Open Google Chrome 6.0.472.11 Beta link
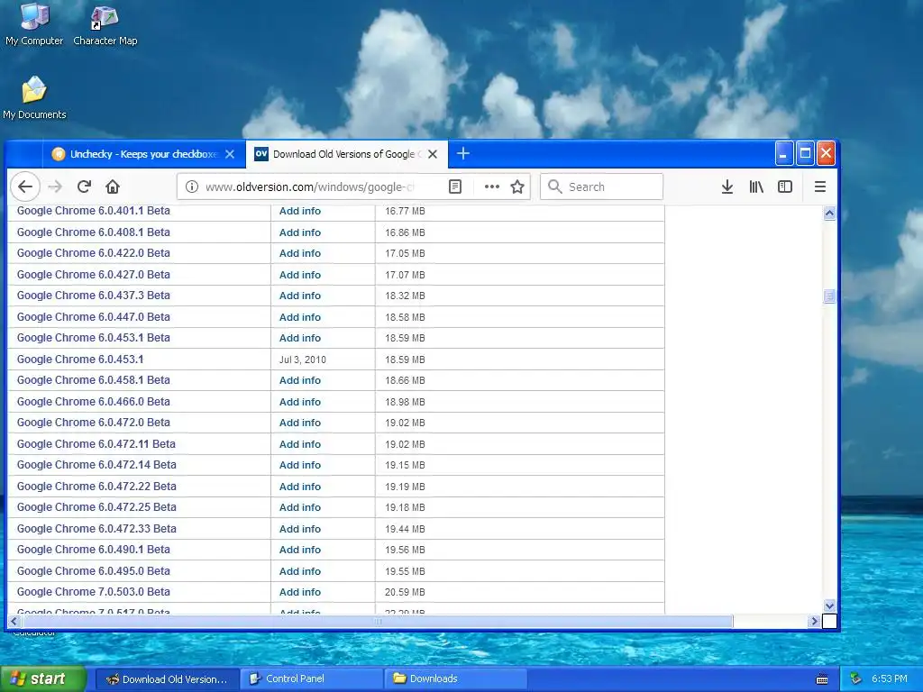 pos(96,443)
